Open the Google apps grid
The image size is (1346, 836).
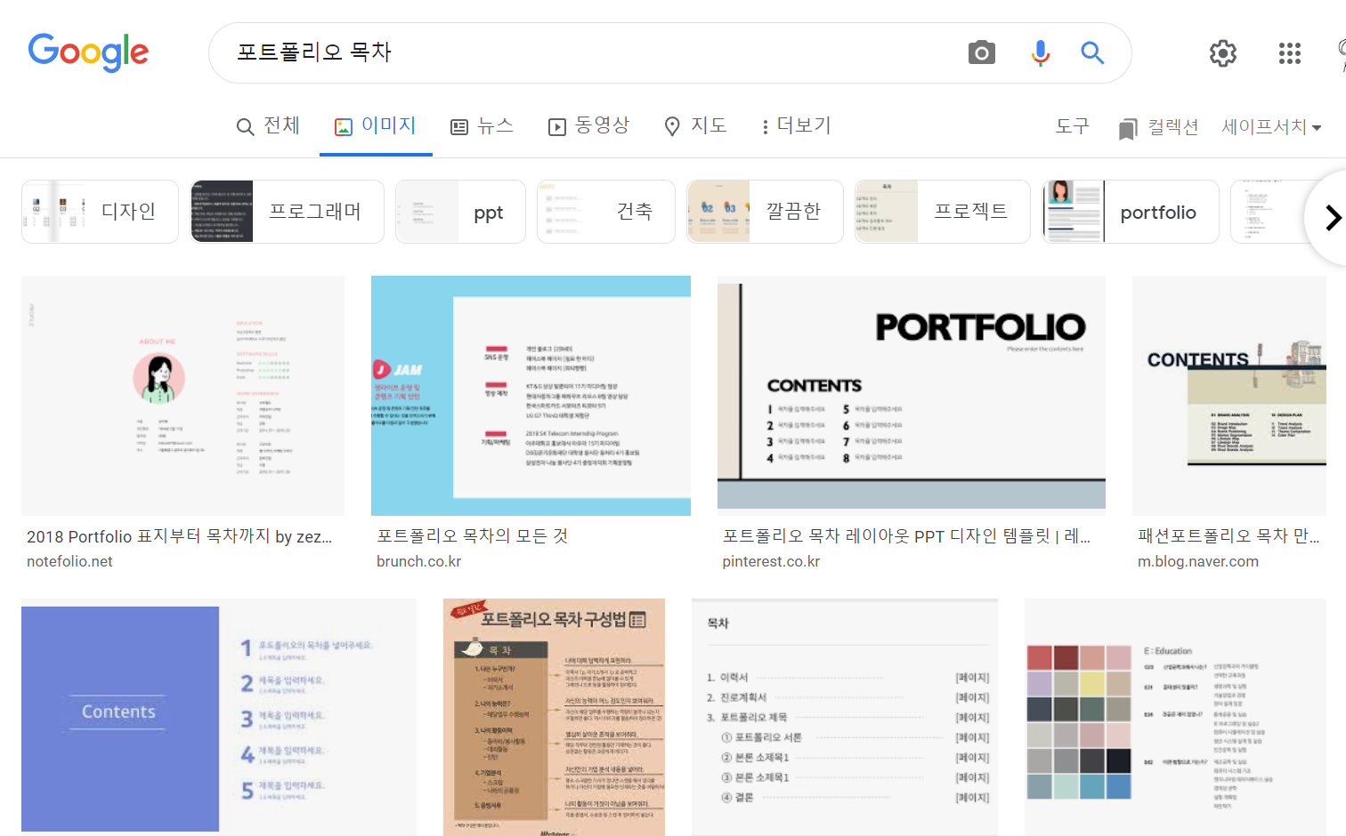coord(1289,53)
